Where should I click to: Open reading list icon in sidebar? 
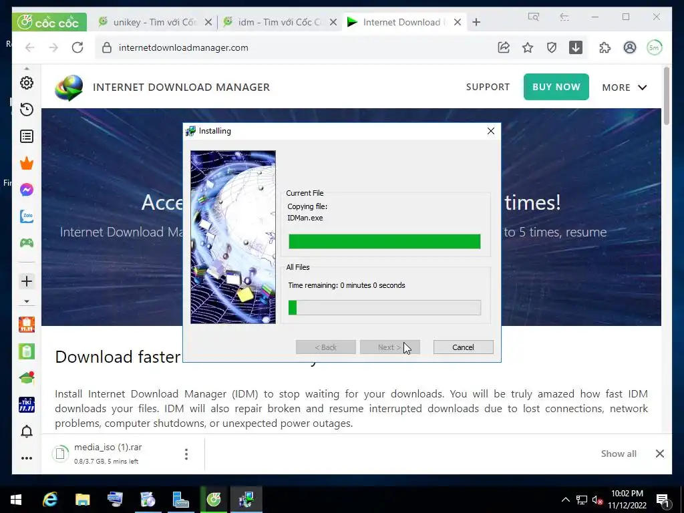[27, 136]
